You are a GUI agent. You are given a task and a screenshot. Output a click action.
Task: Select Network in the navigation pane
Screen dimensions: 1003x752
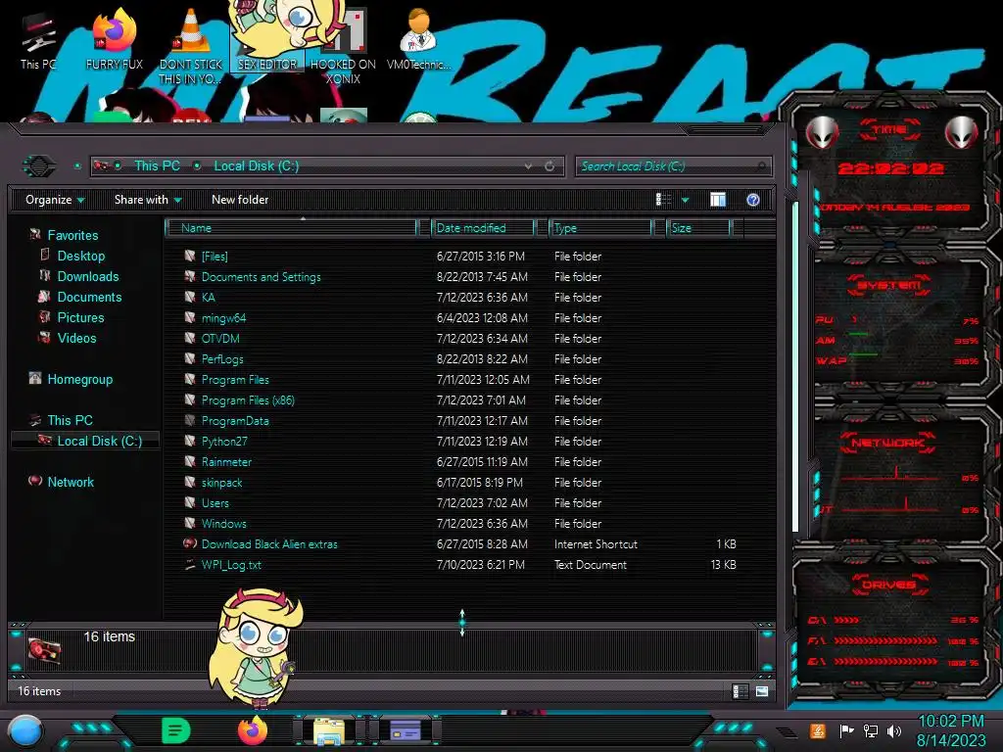[x=71, y=482]
